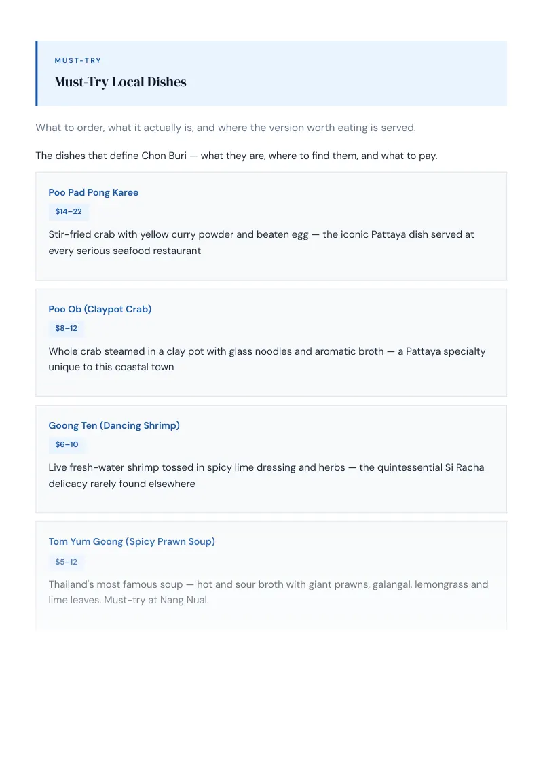The width and height of the screenshot is (543, 769).
Task: Click the $5–12 price badge
Action: point(66,562)
